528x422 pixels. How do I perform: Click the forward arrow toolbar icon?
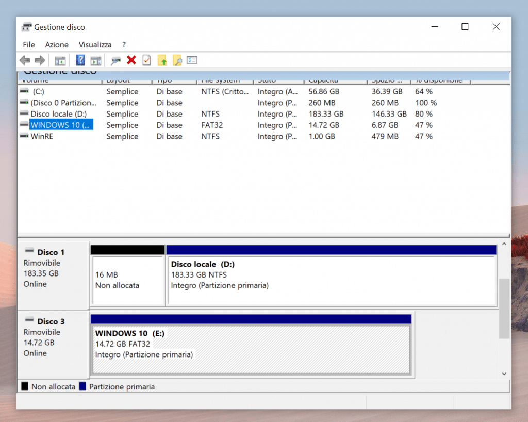[x=40, y=60]
